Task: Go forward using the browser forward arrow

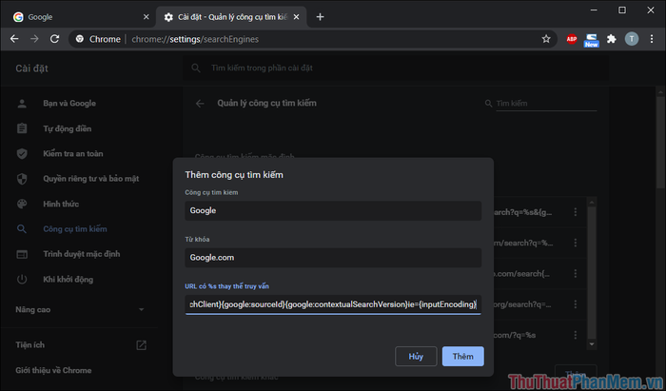Action: pyautogui.click(x=34, y=39)
